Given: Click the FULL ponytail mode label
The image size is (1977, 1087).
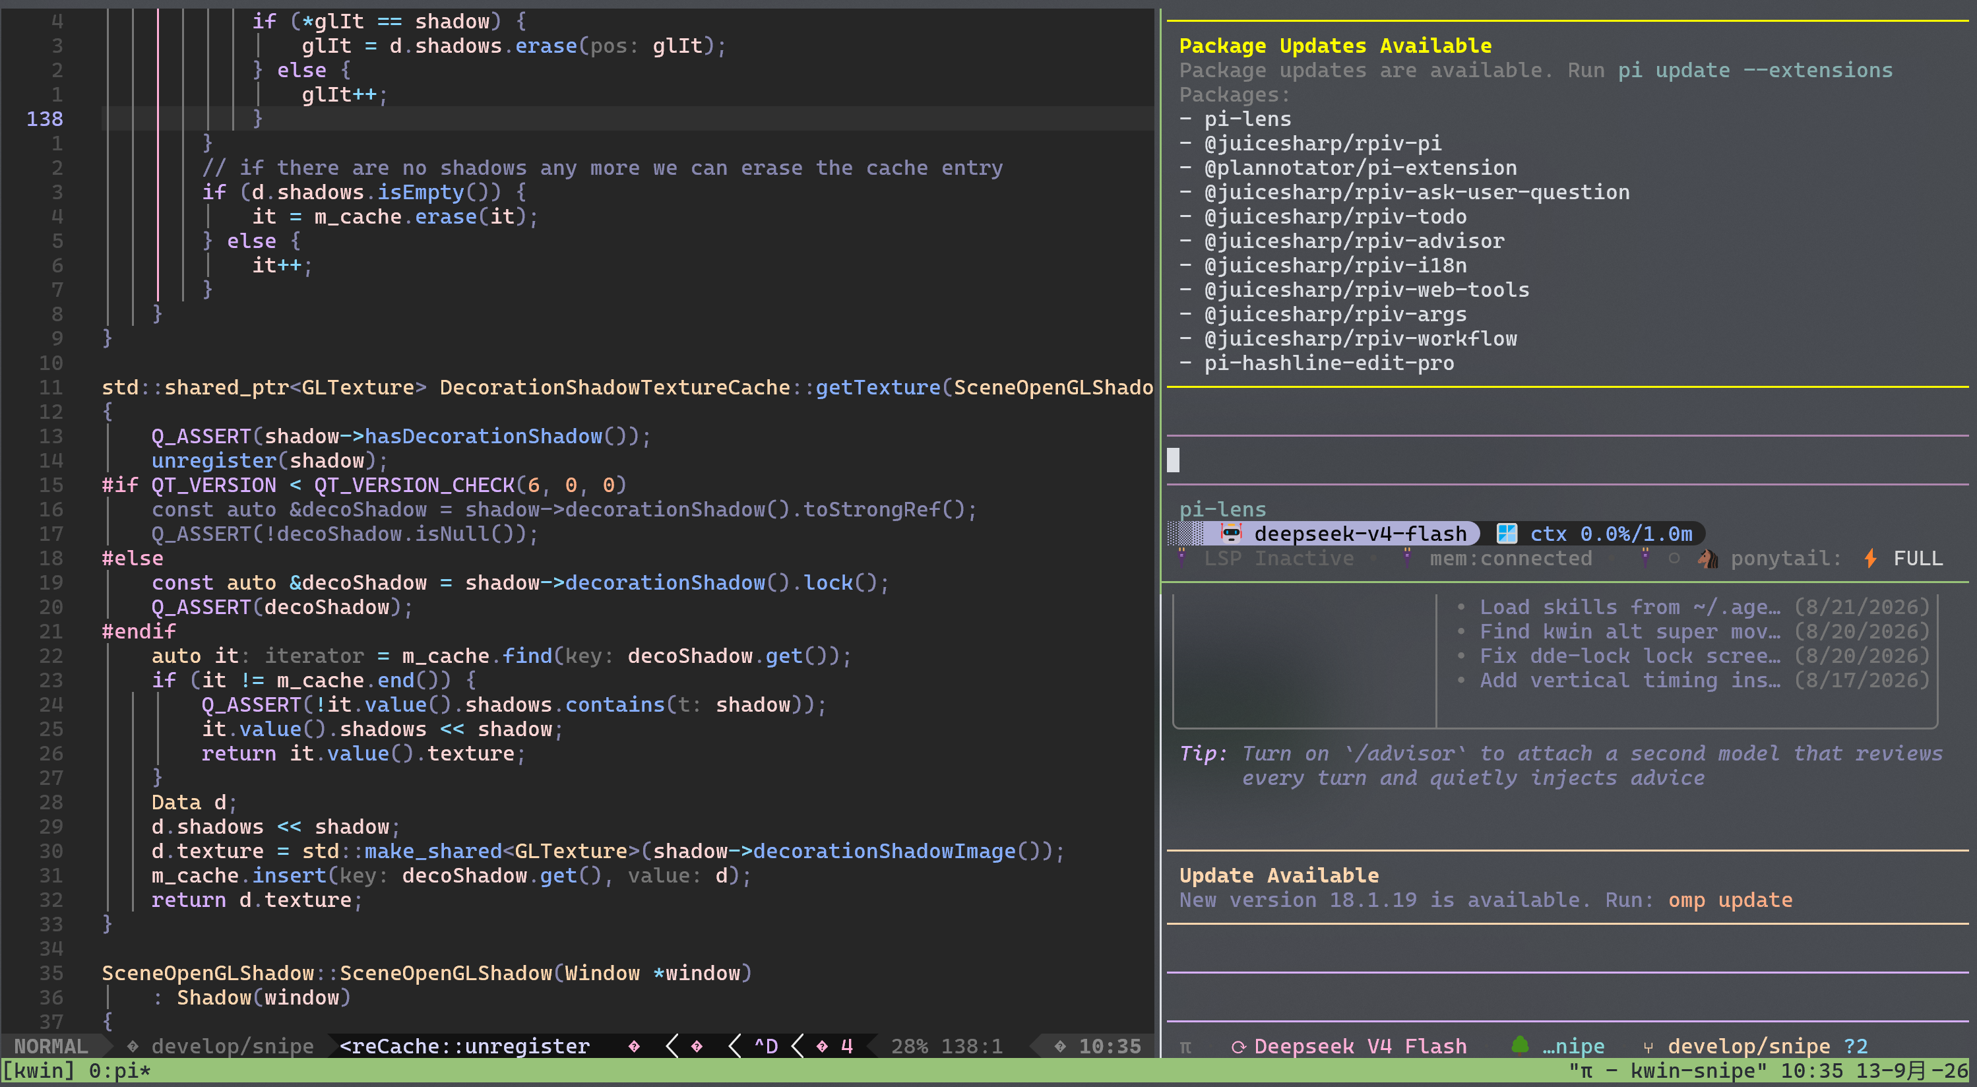Looking at the screenshot, I should 1918,558.
